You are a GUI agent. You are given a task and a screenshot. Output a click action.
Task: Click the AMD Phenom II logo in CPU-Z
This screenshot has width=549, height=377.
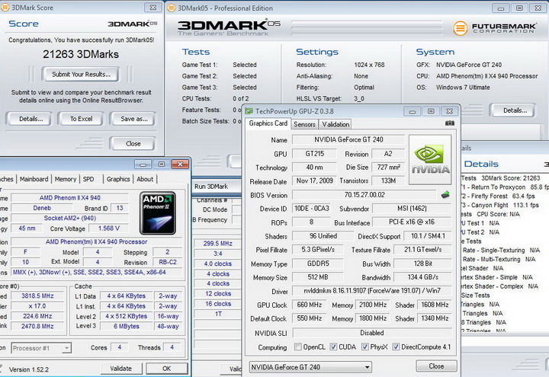(x=158, y=212)
